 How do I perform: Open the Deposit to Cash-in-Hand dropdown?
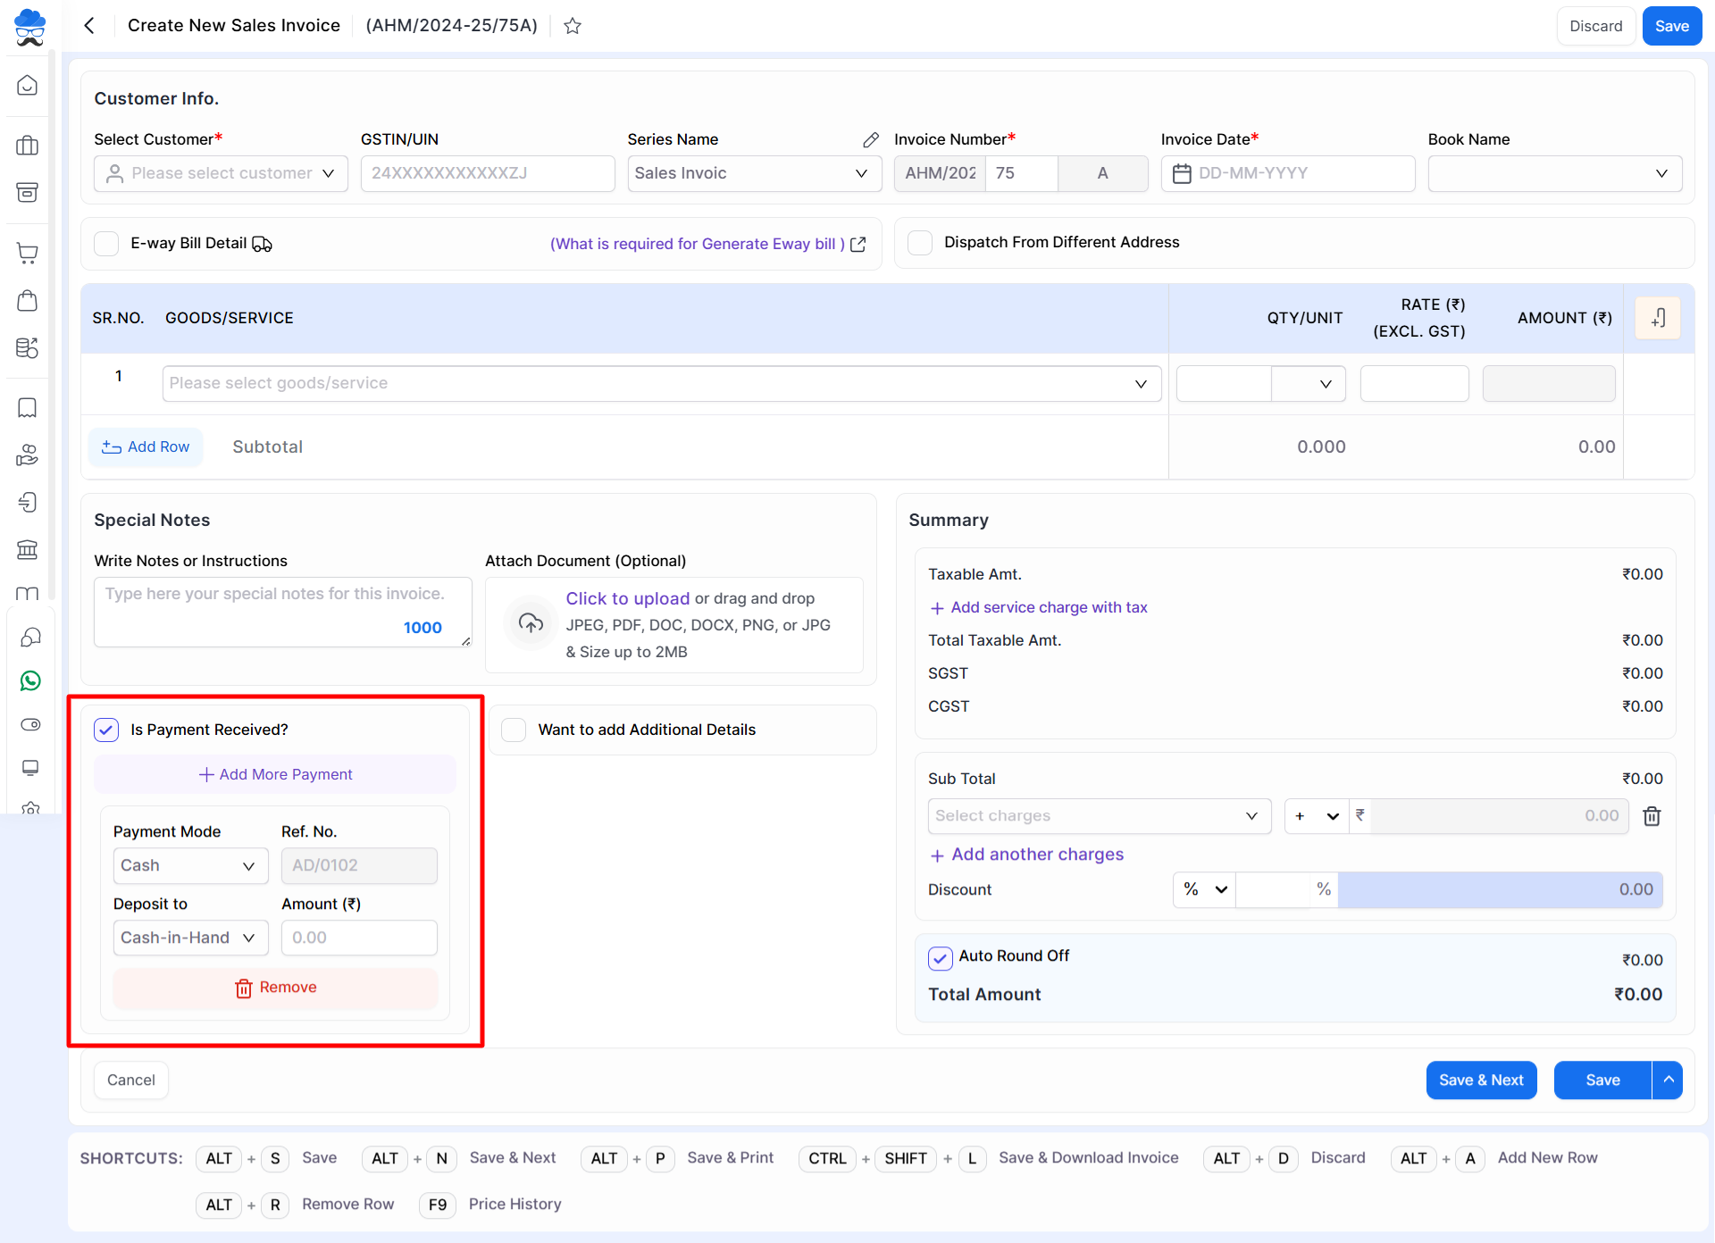(190, 938)
